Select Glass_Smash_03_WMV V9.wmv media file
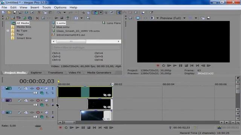The image size is (241, 135). click(x=78, y=31)
